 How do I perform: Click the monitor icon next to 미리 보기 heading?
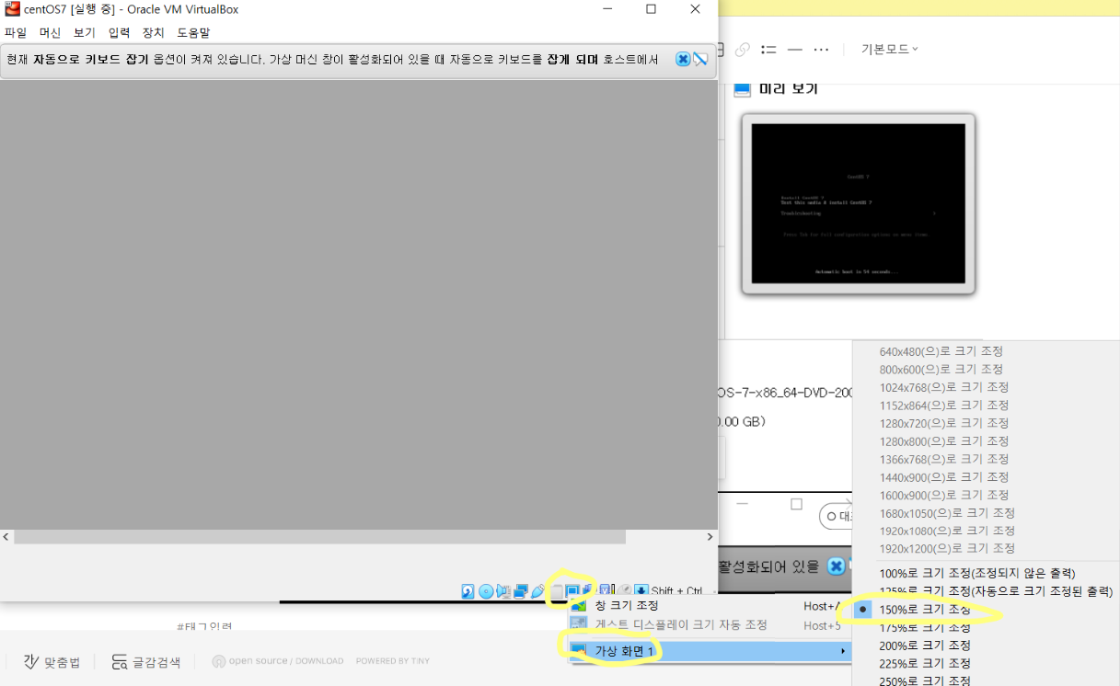click(743, 89)
